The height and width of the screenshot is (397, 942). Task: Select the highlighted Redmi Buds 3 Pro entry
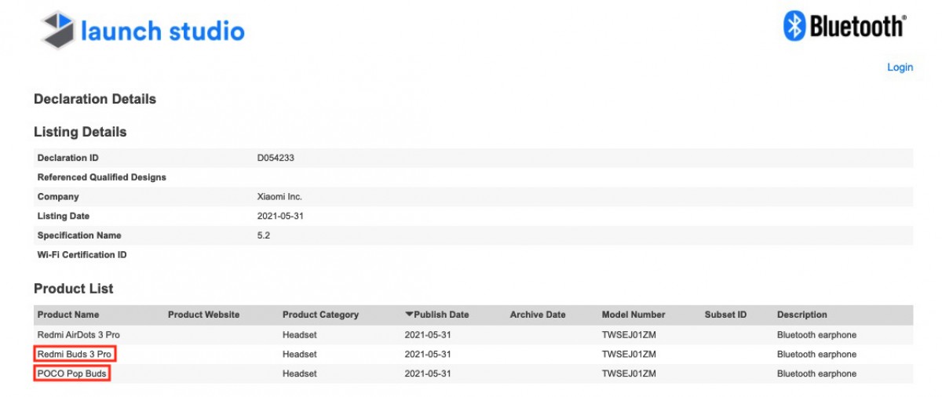tap(75, 354)
